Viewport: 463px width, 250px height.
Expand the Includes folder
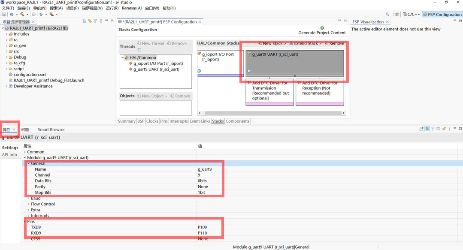coord(7,34)
